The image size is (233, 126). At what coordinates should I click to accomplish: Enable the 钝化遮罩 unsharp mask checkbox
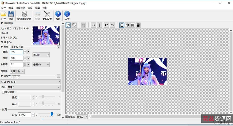click(x=3, y=92)
